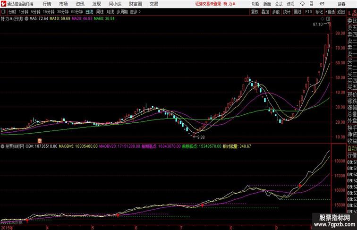Image resolution: width=357 pixels, height=230 pixels.
Task: Click the 2015年 timeline label
Action: pyautogui.click(x=7, y=228)
